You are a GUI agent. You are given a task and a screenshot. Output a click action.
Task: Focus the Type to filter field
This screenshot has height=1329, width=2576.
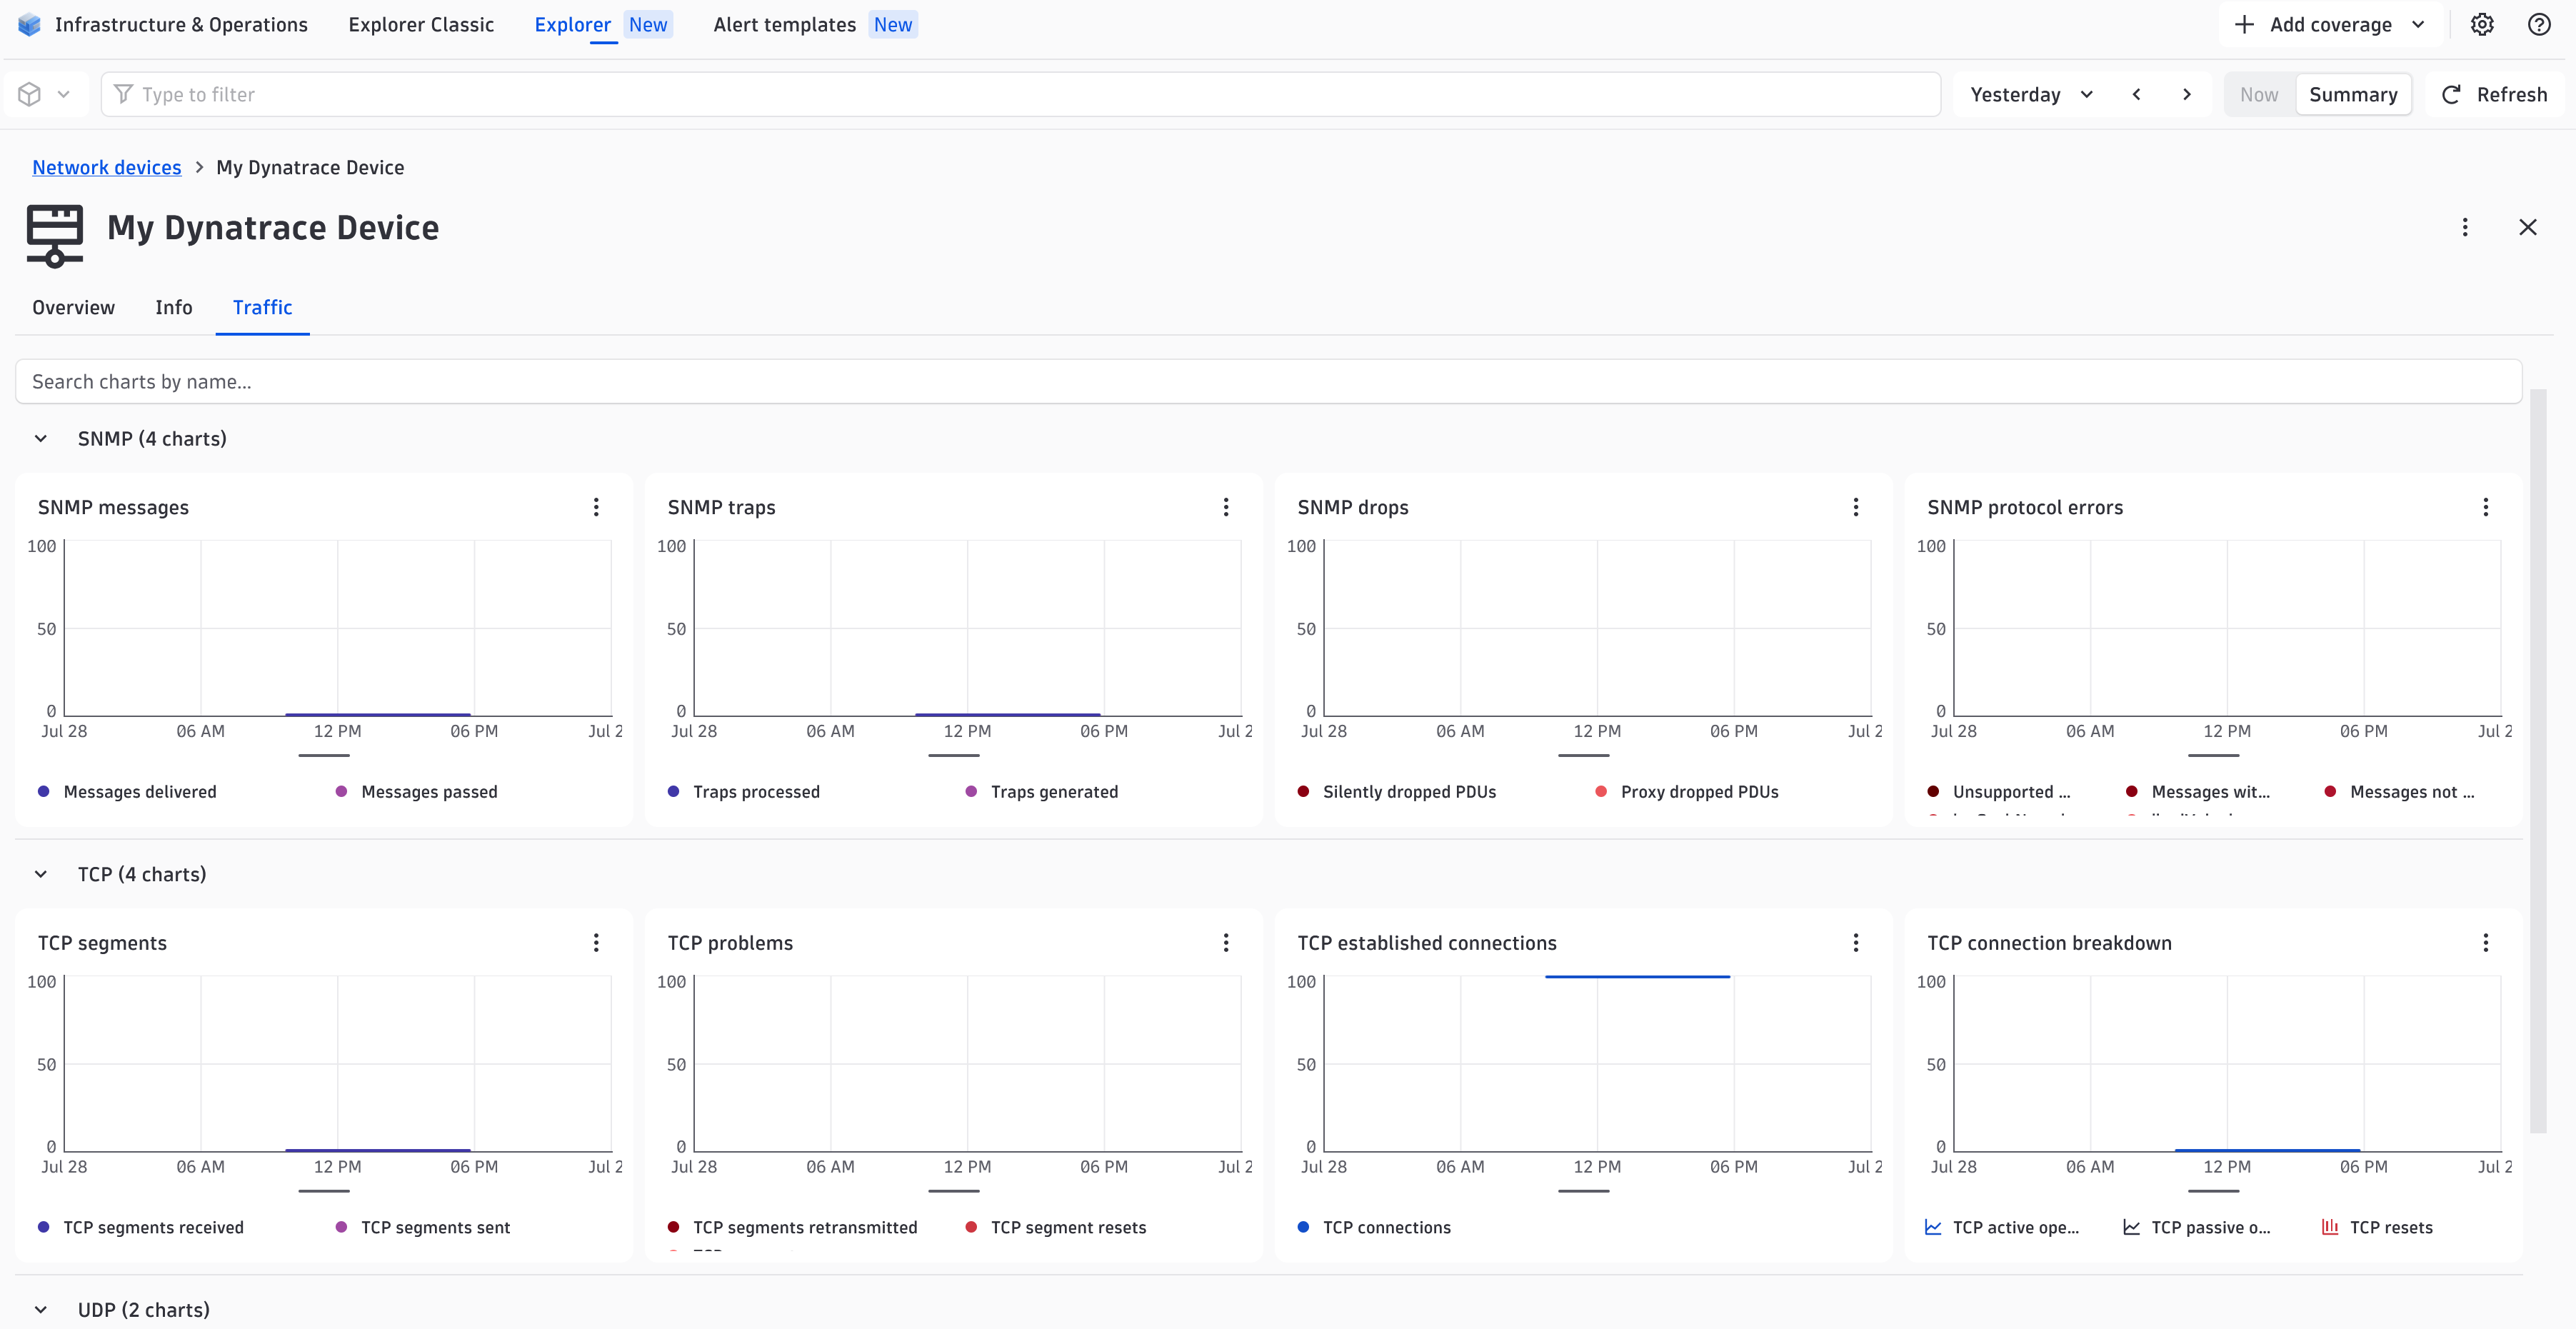(x=1021, y=94)
